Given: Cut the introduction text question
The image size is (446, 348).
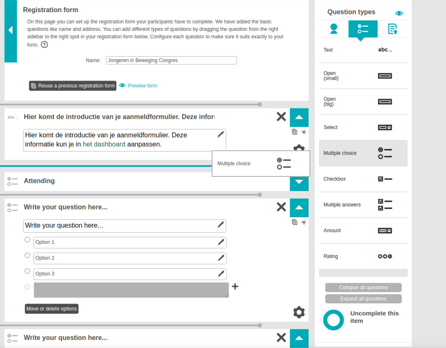Looking at the screenshot, I should (304, 132).
